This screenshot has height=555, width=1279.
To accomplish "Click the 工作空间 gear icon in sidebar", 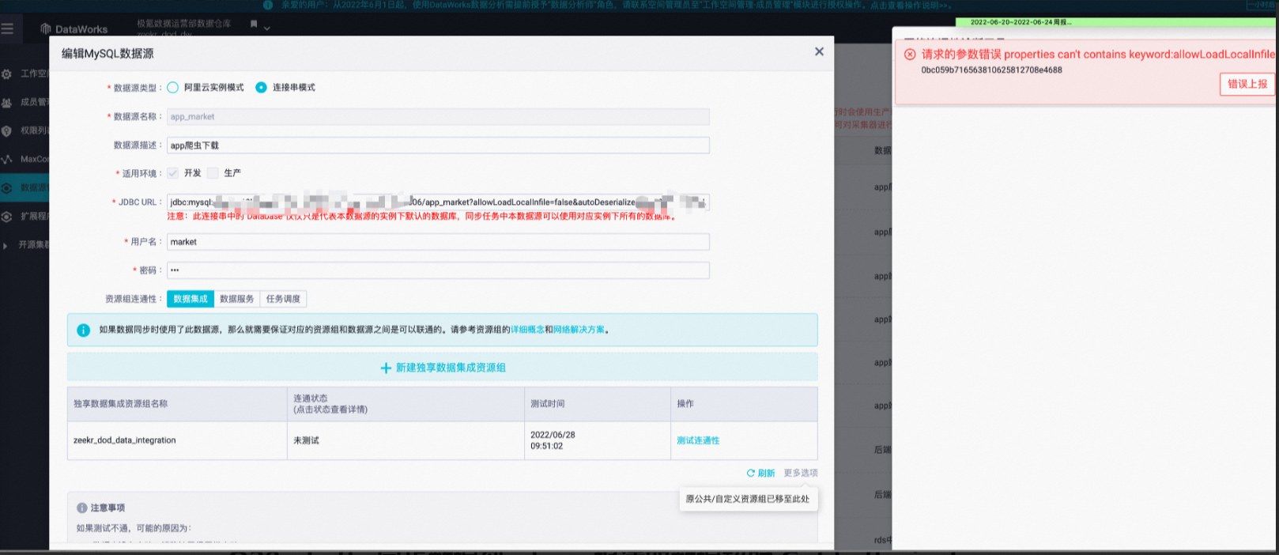I will coord(7,74).
